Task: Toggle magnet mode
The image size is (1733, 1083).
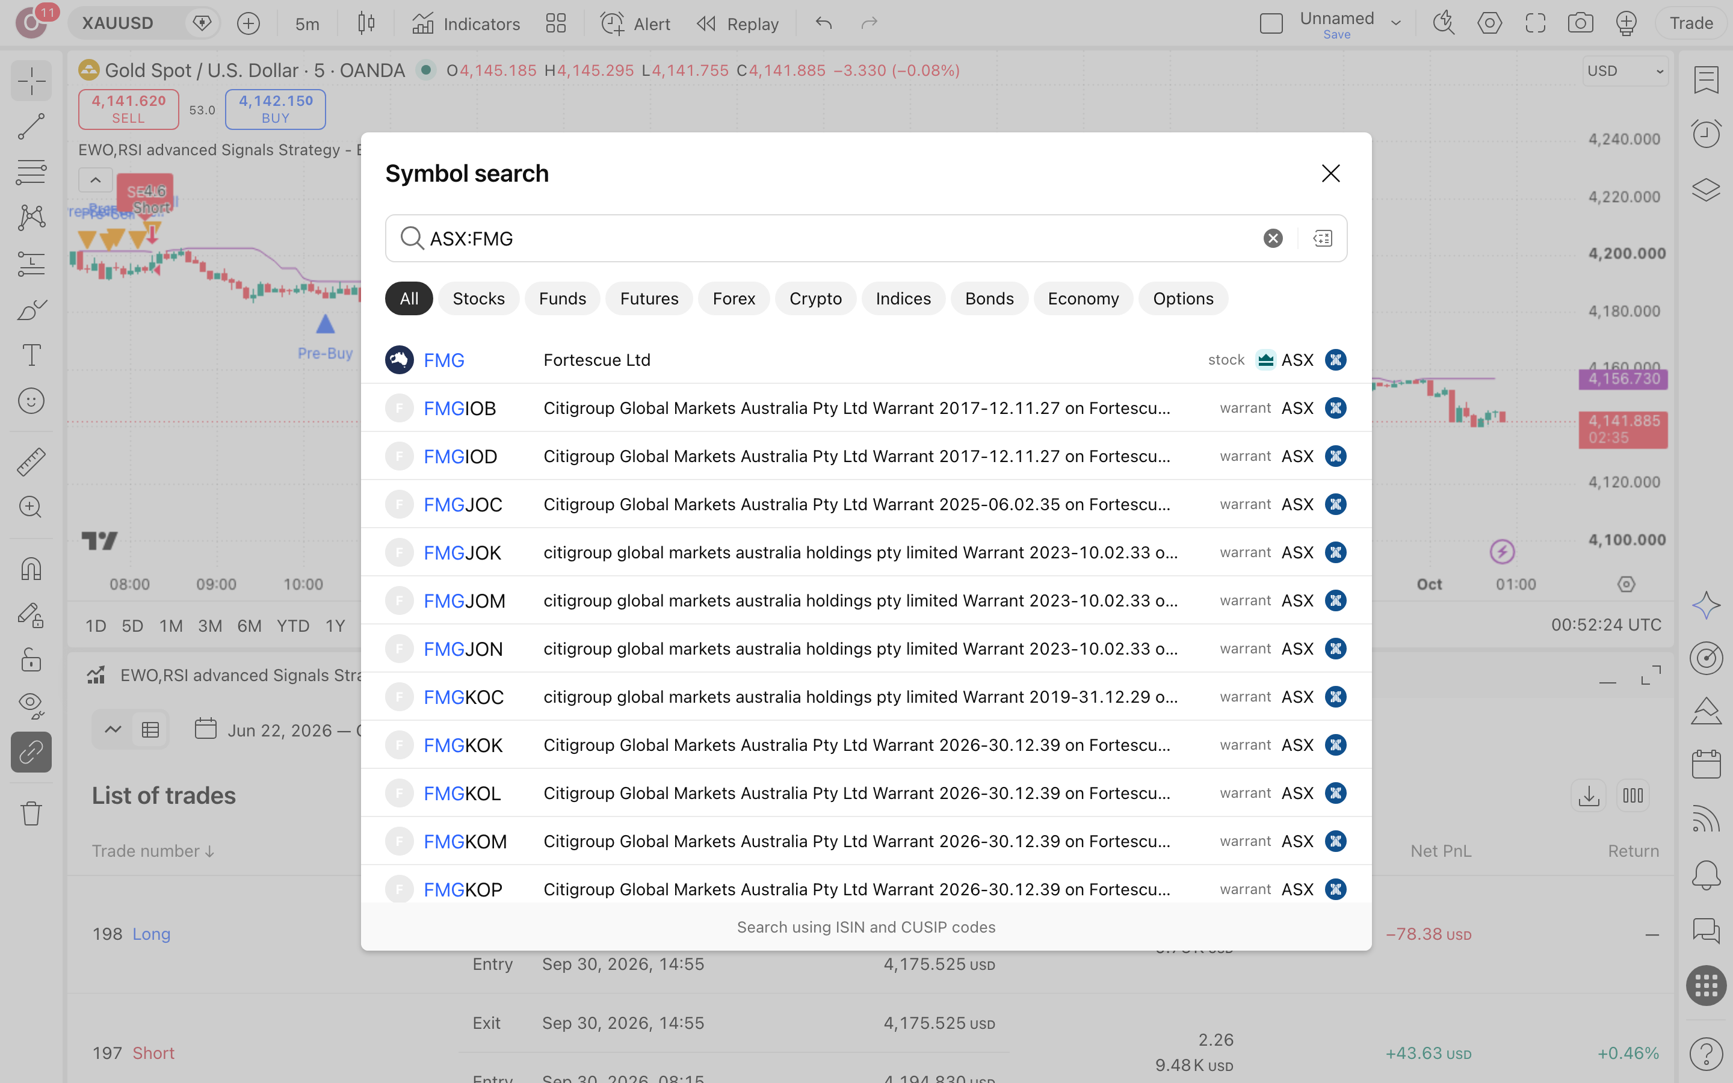Action: [x=31, y=569]
